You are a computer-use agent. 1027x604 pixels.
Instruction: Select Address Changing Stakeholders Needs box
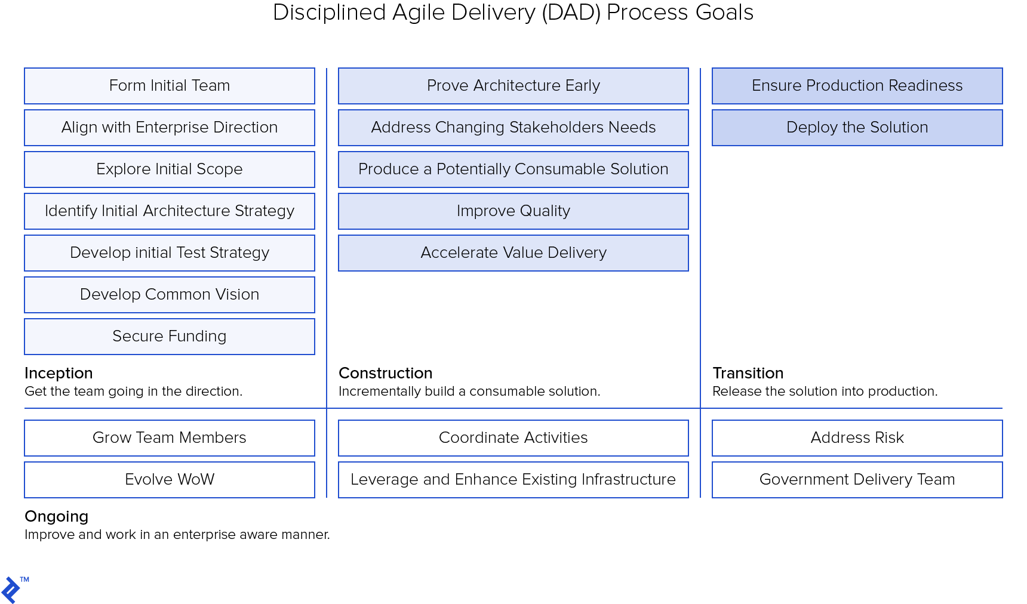(513, 128)
